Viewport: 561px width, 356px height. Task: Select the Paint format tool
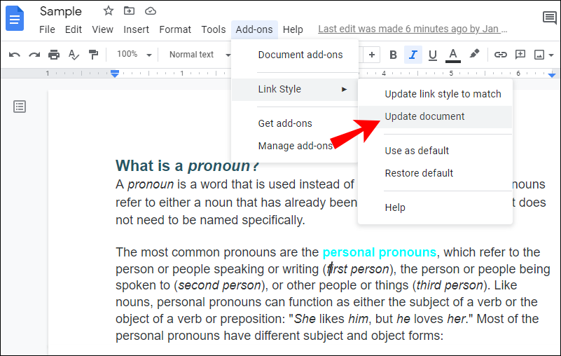pyautogui.click(x=93, y=55)
